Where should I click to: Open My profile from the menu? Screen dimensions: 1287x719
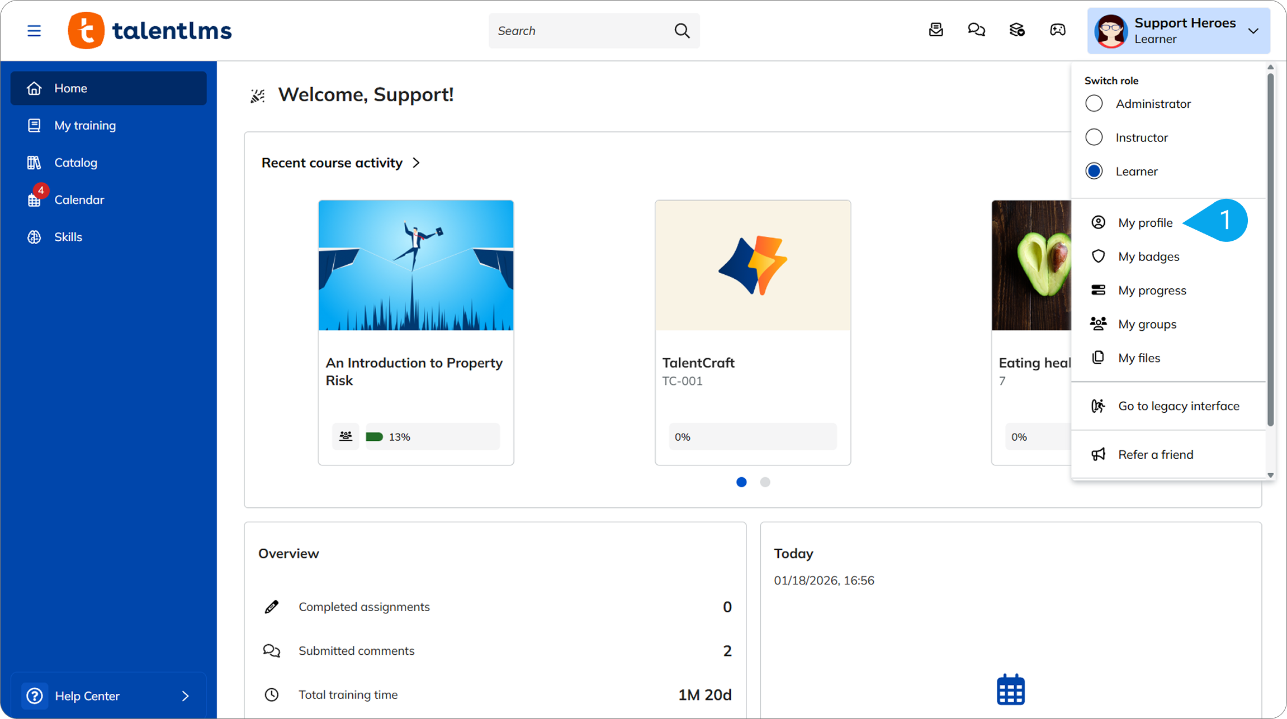(1145, 223)
